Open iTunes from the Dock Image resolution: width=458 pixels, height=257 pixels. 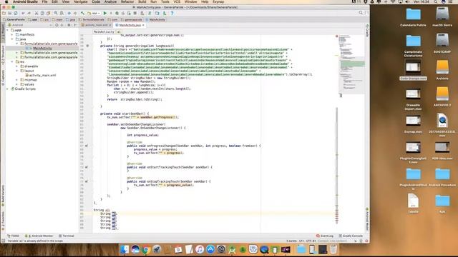click(200, 249)
